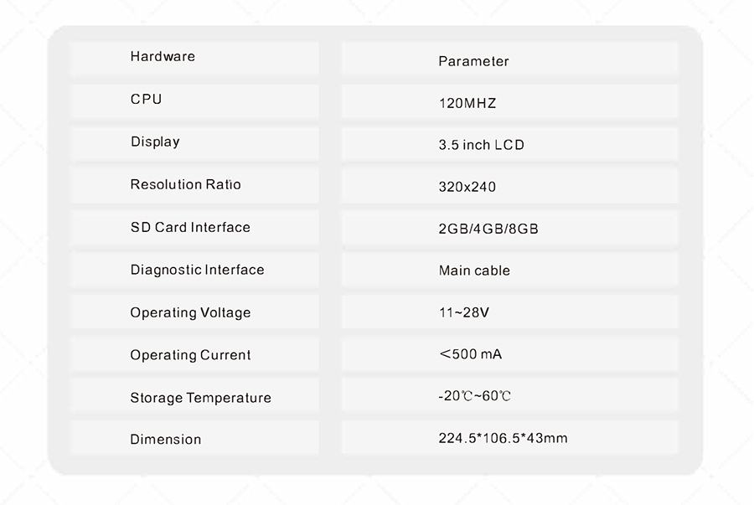The image size is (754, 505).
Task: Select the Display row label
Action: (x=155, y=142)
